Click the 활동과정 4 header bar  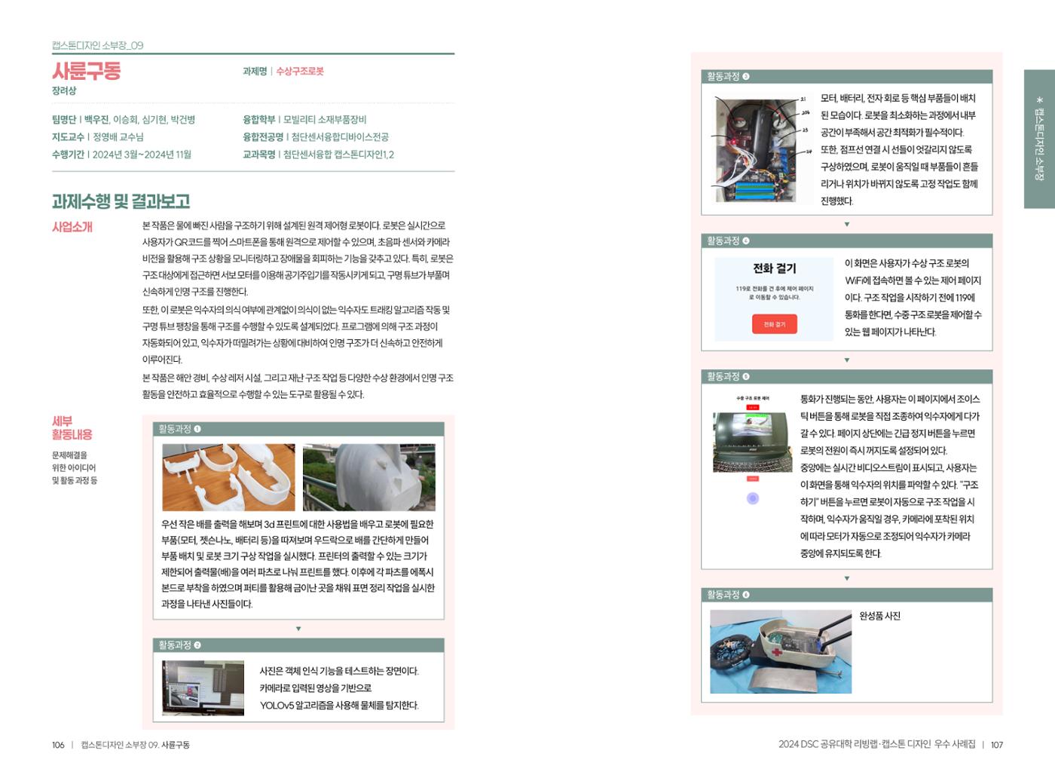tap(846, 241)
